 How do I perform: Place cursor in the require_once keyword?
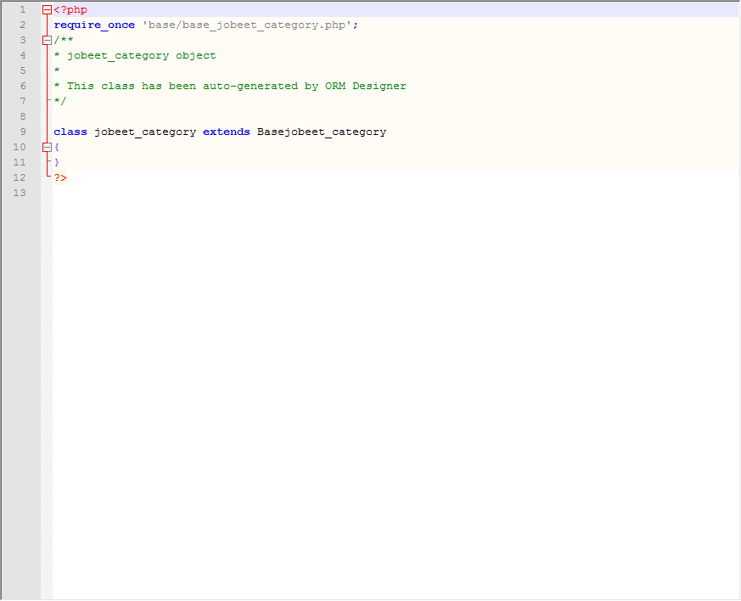pyautogui.click(x=93, y=25)
